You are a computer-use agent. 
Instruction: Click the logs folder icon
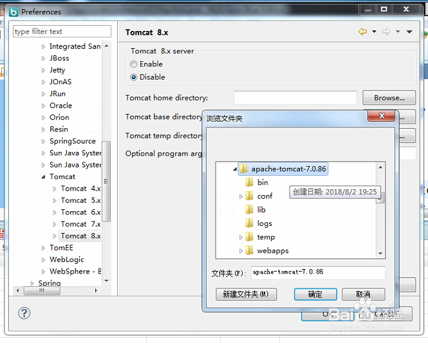249,223
